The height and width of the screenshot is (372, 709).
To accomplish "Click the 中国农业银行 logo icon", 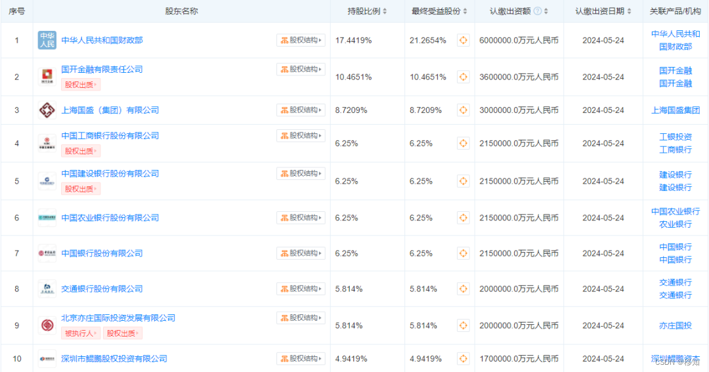I will [x=47, y=218].
